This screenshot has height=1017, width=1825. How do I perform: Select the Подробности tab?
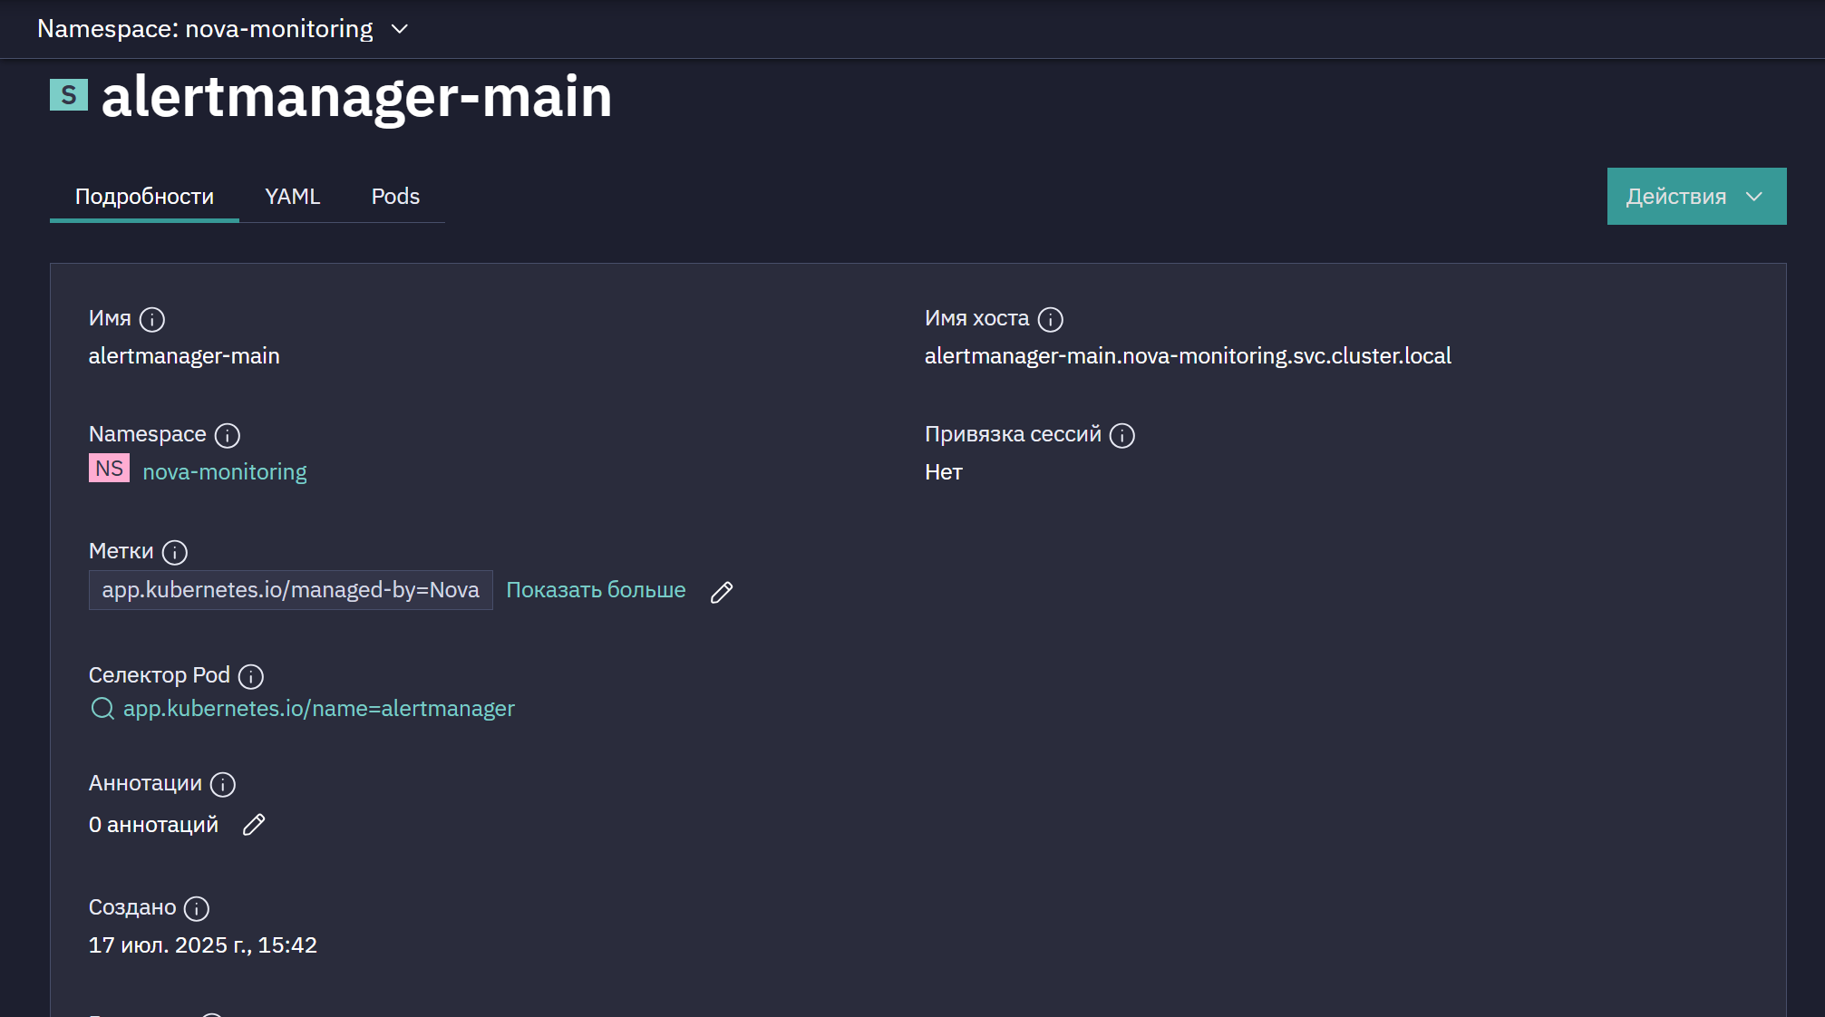(x=144, y=197)
